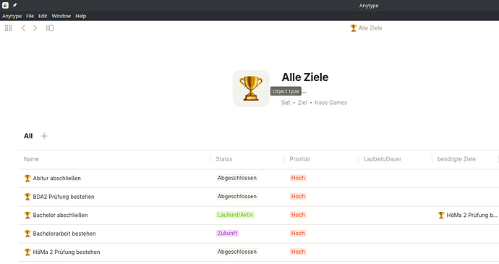
Task: Select the All view tab
Action: click(x=28, y=136)
